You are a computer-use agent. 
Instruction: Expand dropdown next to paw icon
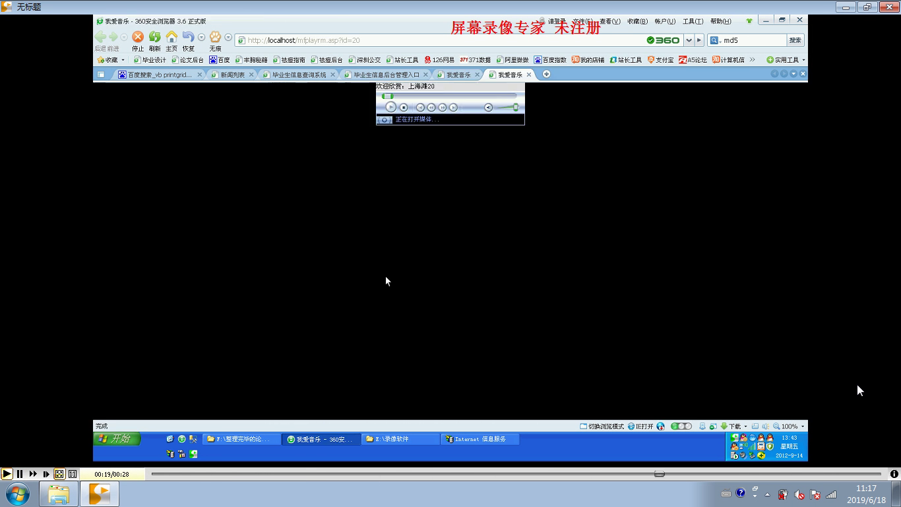(x=228, y=38)
